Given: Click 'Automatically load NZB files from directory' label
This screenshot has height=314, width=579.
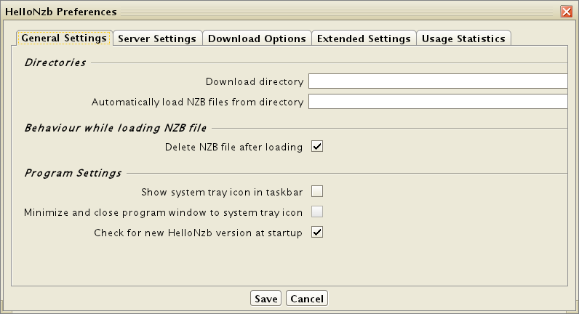Looking at the screenshot, I should click(x=198, y=102).
